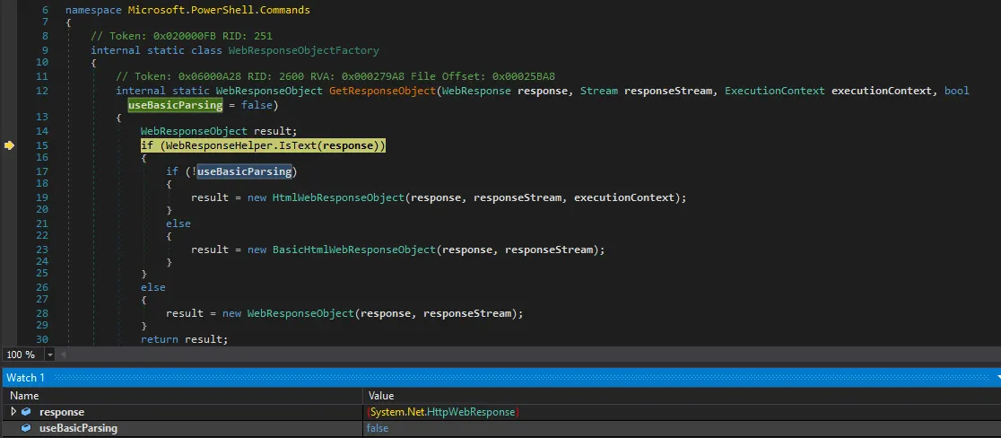Click the icon beside response in Watch 1
1001x438 pixels.
[x=26, y=412]
